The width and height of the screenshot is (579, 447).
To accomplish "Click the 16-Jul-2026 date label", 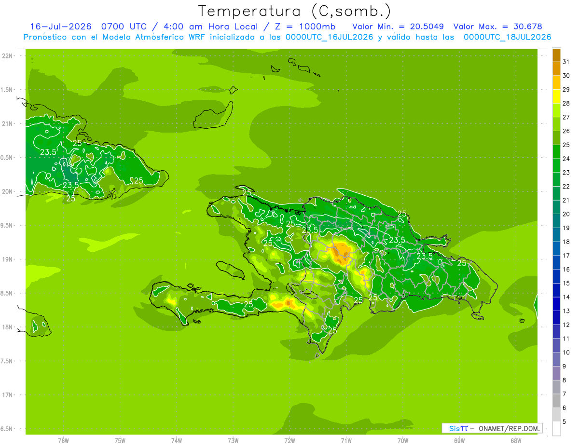I will [x=61, y=26].
